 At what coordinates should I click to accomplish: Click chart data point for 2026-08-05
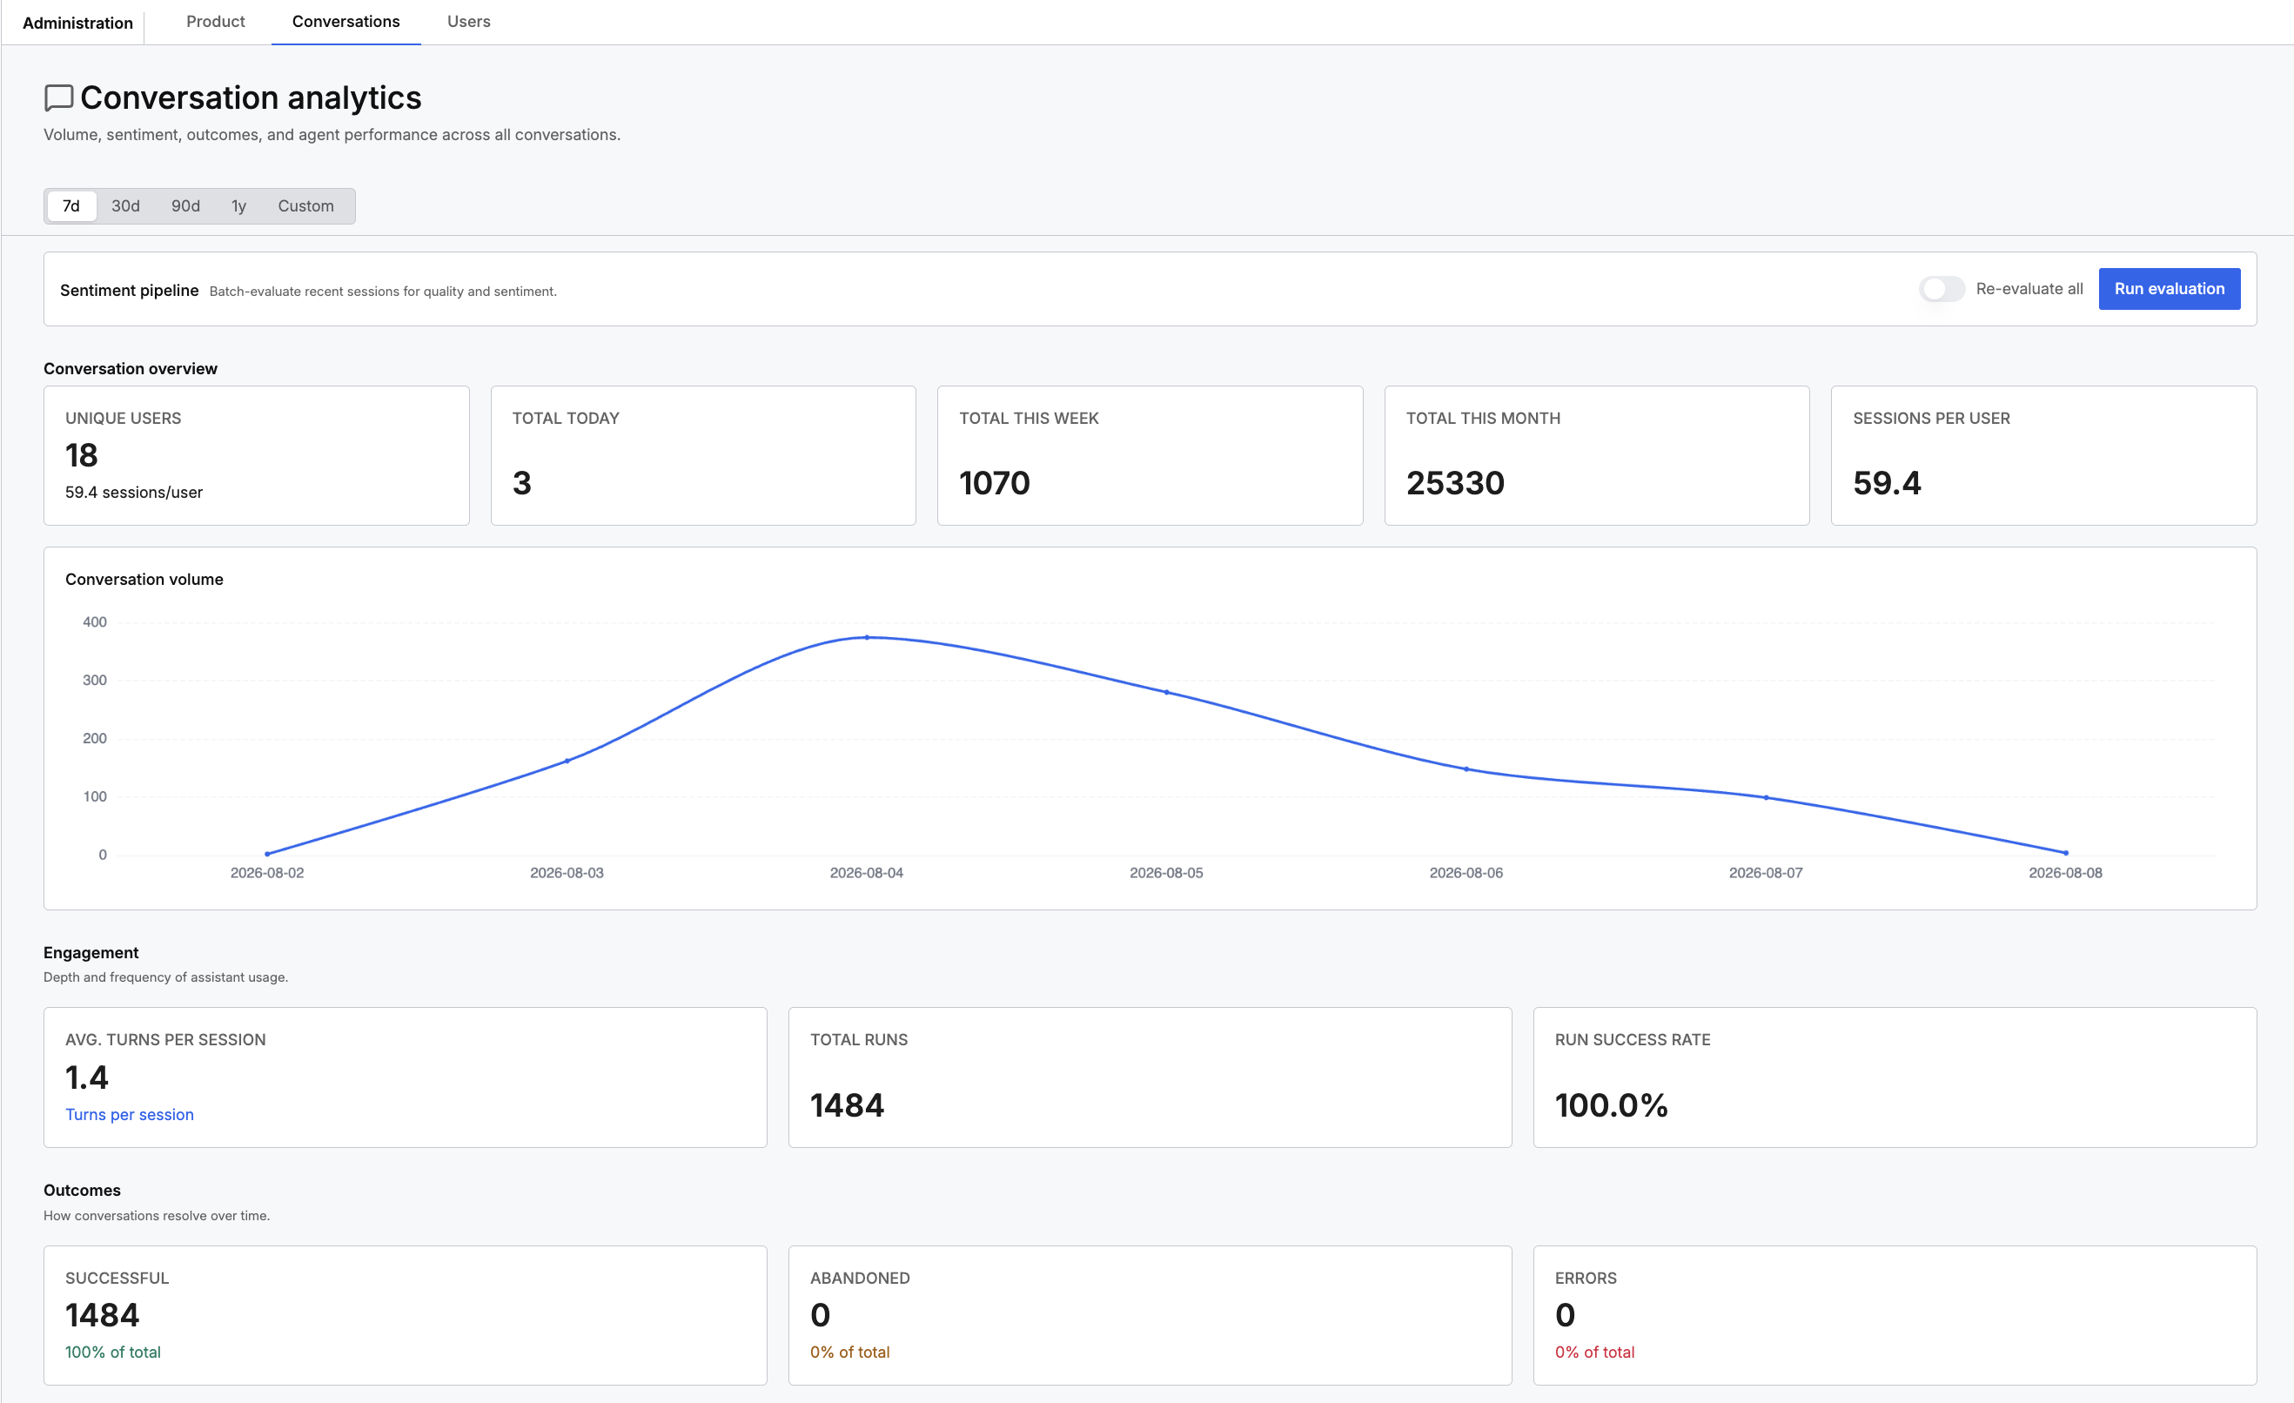tap(1166, 692)
